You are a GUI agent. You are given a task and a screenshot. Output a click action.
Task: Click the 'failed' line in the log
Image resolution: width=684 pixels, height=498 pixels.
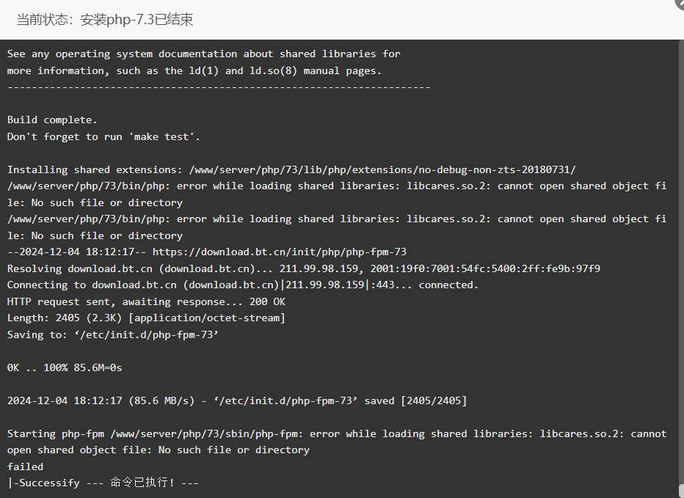[25, 466]
